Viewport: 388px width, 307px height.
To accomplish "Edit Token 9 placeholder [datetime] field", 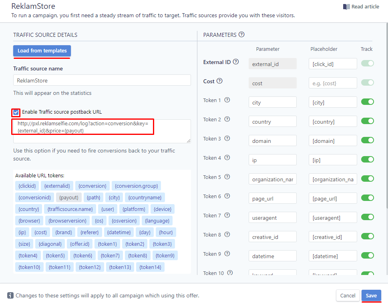I will [333, 256].
